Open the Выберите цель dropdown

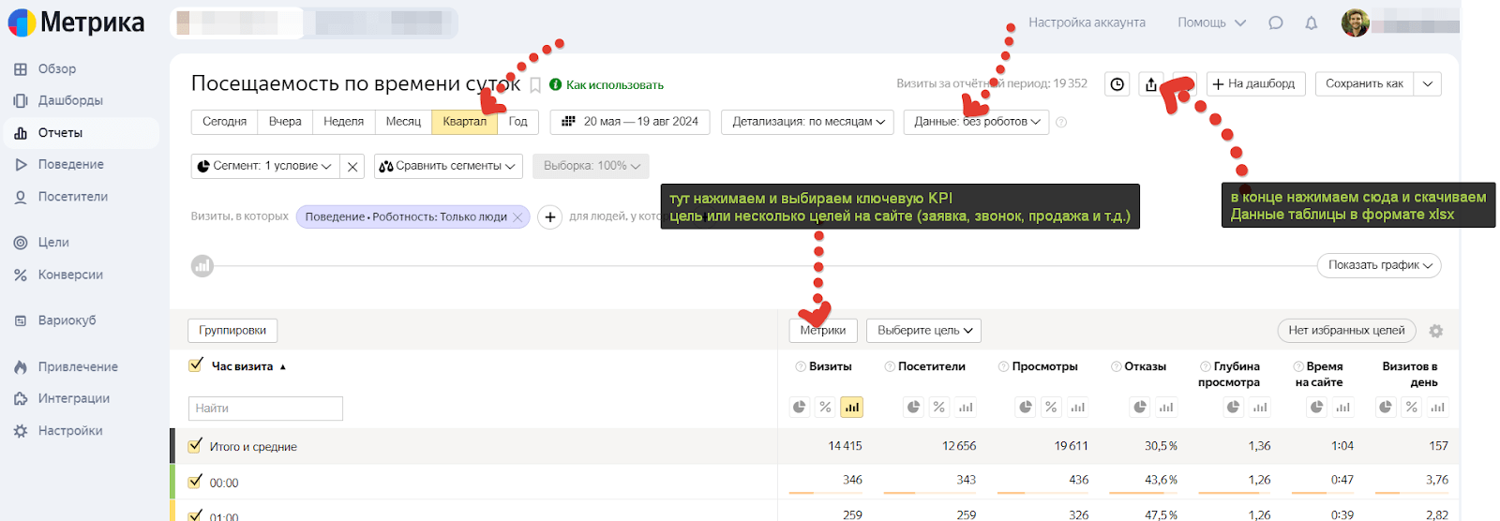tap(923, 330)
